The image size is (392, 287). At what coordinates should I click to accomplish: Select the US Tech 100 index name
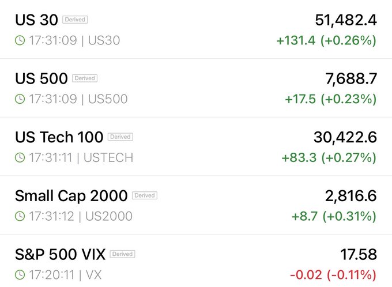coord(59,137)
